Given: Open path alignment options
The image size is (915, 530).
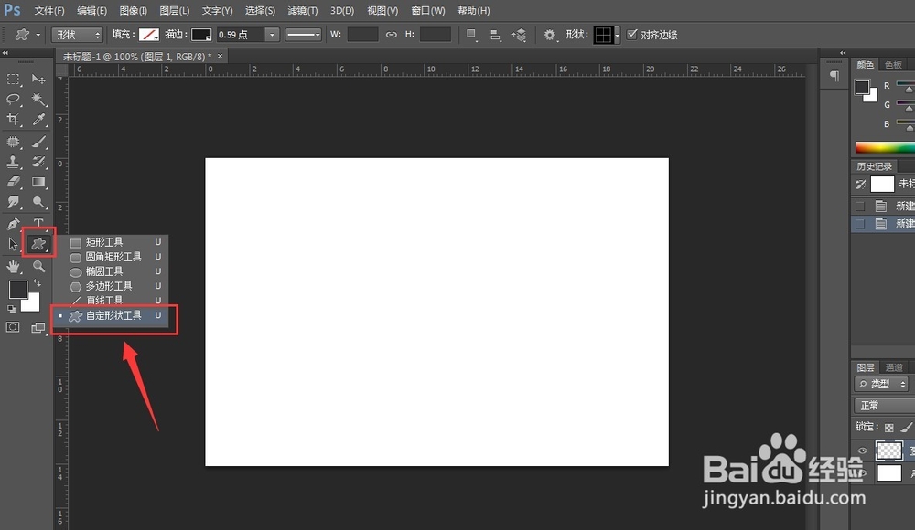Looking at the screenshot, I should click(x=494, y=35).
